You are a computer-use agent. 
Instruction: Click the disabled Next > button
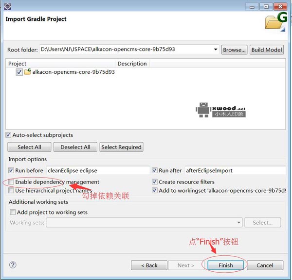186,265
